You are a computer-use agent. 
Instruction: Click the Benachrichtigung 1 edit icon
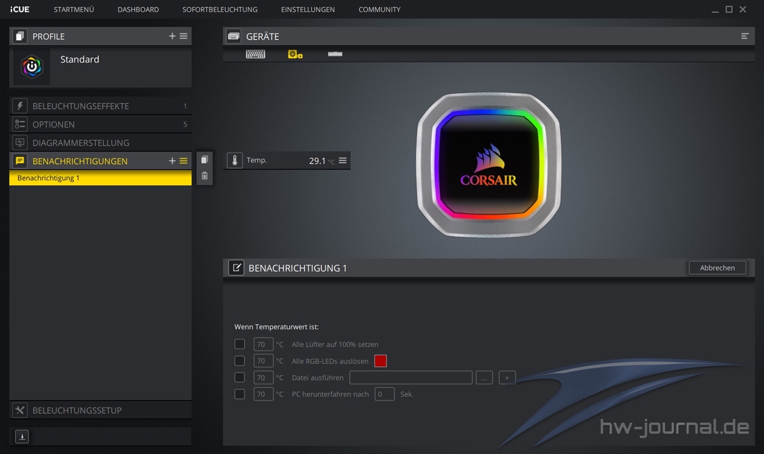click(x=236, y=268)
